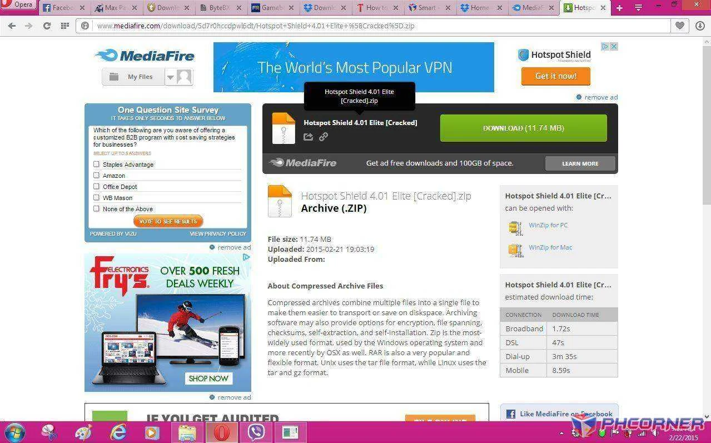Open the Speed Dial grid icon
This screenshot has width=711, height=443.
pyautogui.click(x=64, y=26)
